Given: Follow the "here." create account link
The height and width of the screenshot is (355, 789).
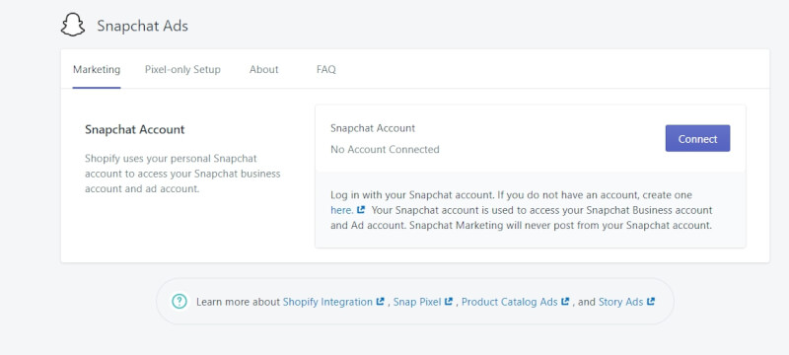Looking at the screenshot, I should 341,210.
